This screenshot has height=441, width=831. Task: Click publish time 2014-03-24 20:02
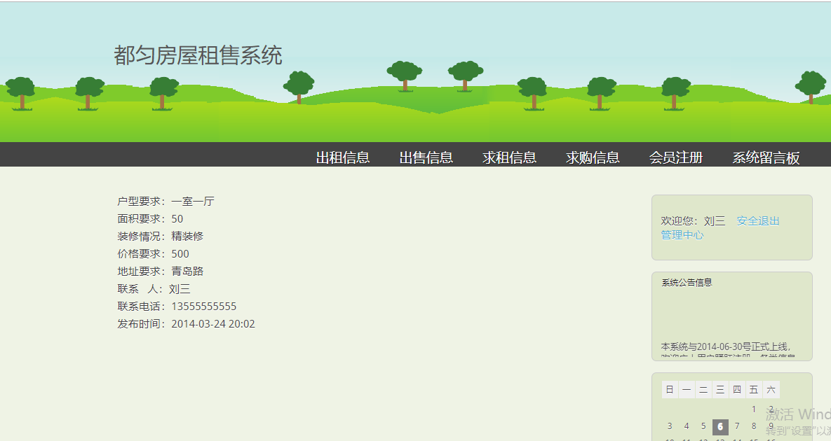[213, 323]
